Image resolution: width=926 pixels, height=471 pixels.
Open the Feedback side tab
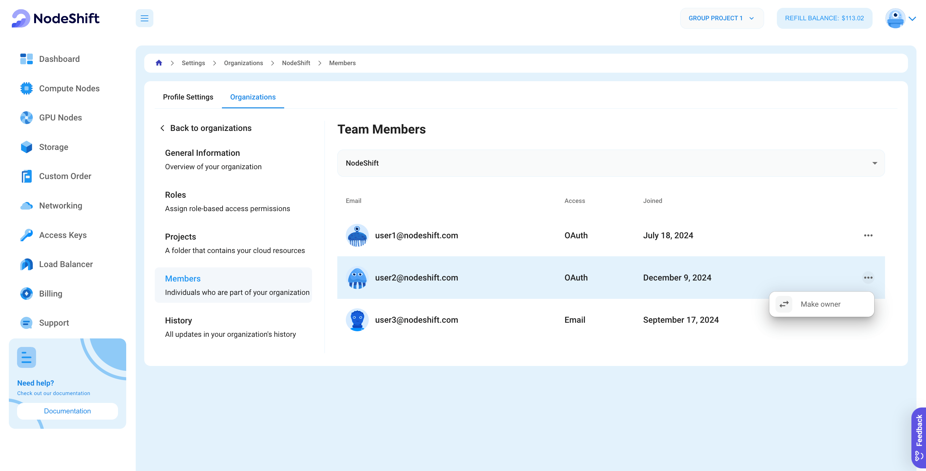tap(918, 437)
